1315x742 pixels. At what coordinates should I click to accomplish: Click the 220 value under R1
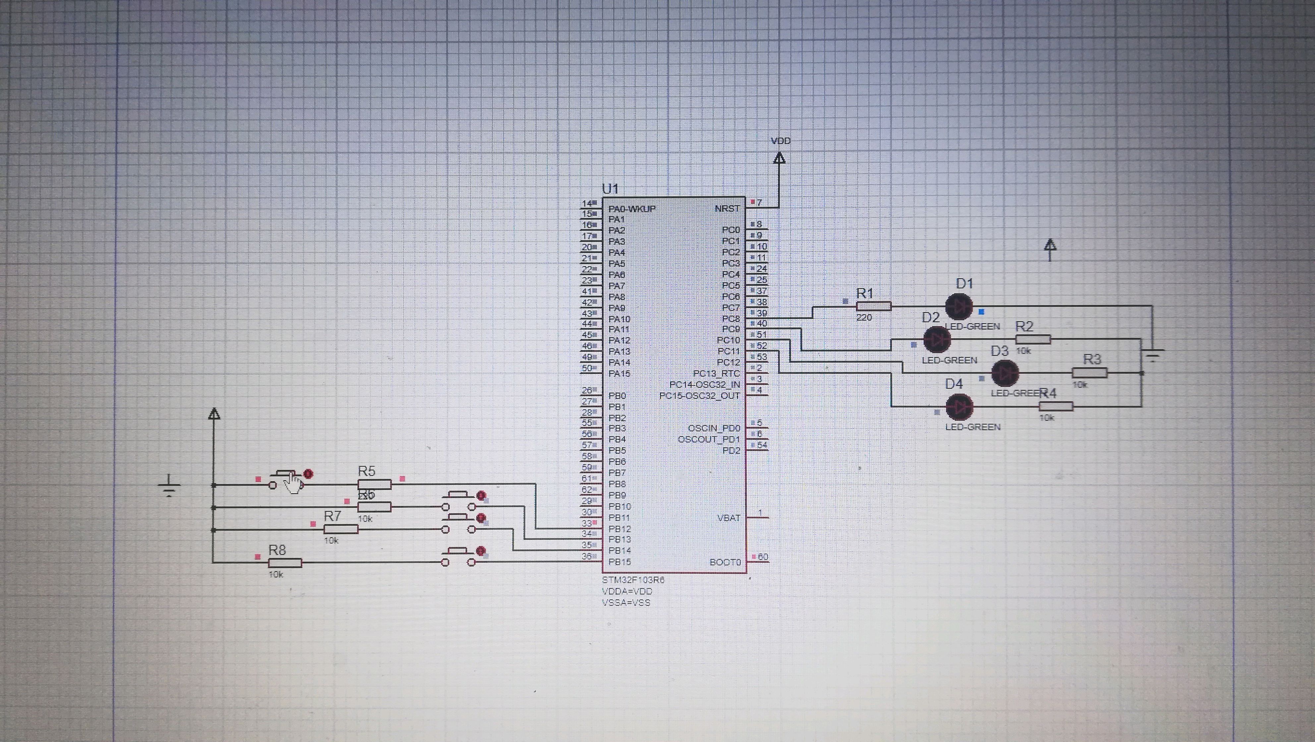pos(864,317)
